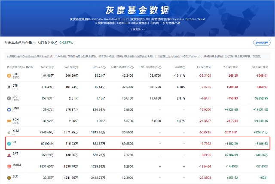The width and height of the screenshot is (275, 184).
Task: Click info icon next to 持仓成本 header
Action: [104, 67]
